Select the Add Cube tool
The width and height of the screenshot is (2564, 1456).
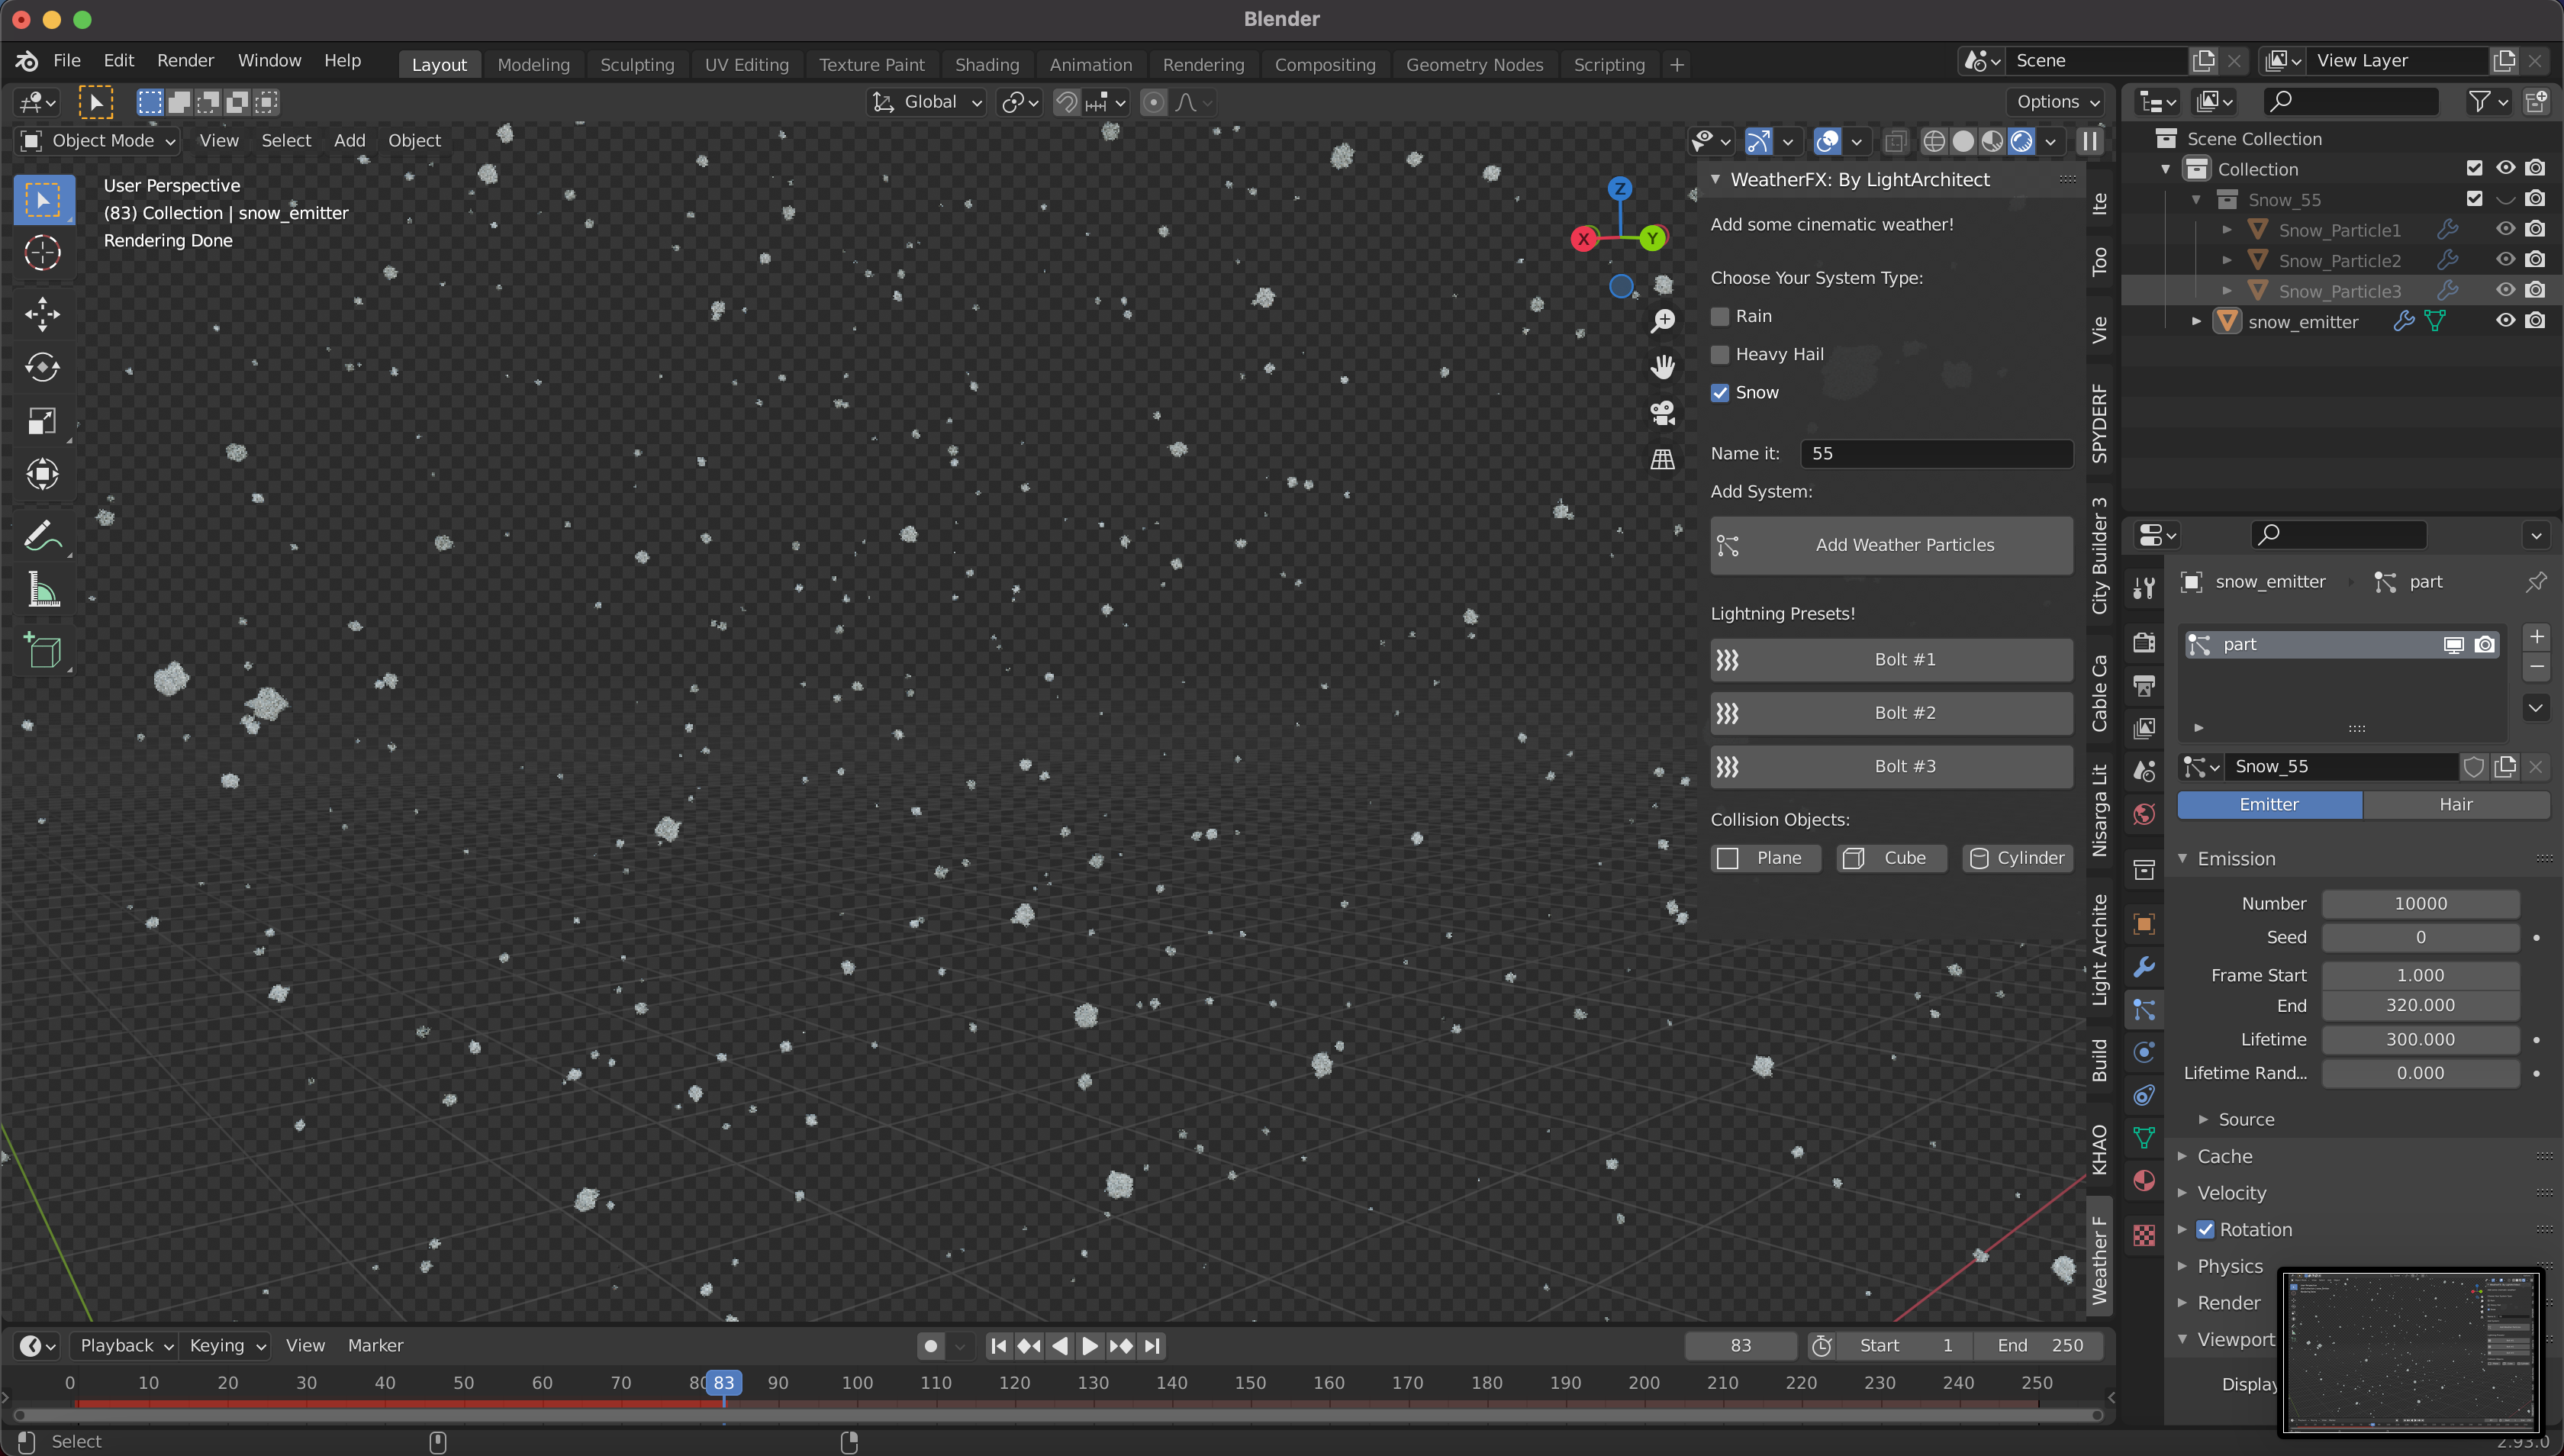point(42,651)
